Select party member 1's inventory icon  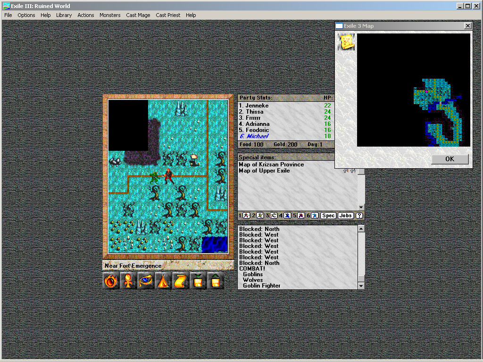(x=246, y=215)
